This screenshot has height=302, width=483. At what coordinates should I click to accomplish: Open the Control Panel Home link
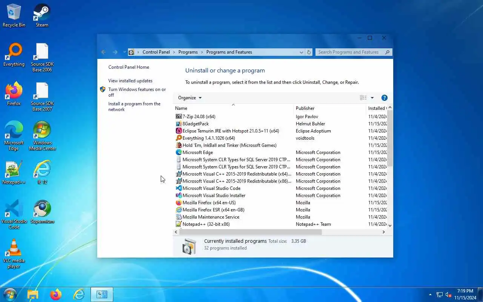[129, 67]
